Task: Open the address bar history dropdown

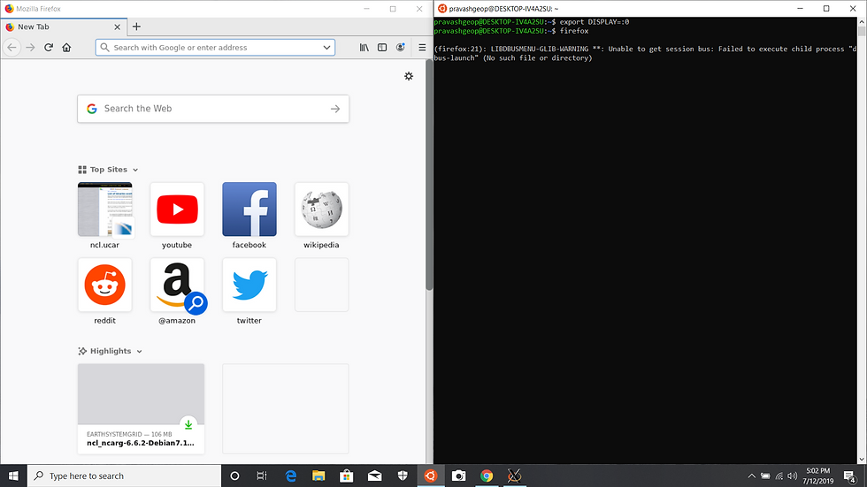Action: pyautogui.click(x=326, y=48)
